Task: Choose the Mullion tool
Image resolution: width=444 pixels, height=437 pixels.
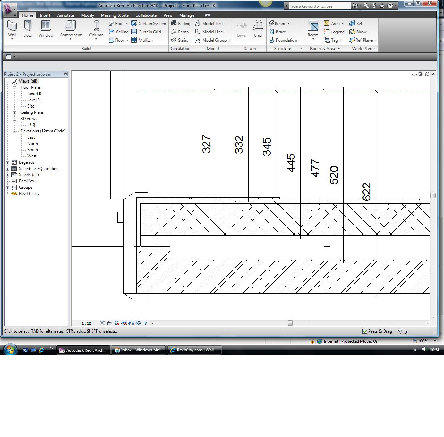Action: pos(142,40)
